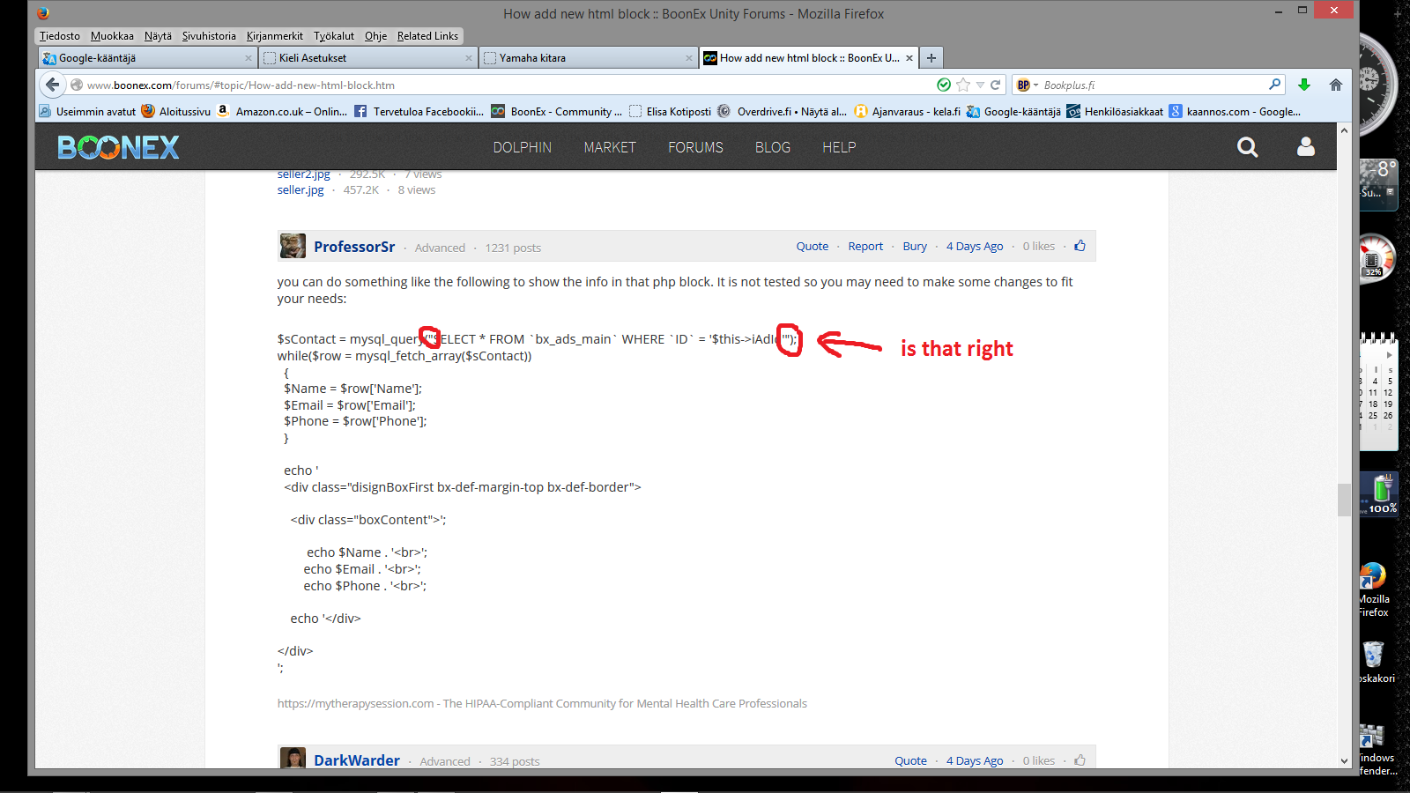The height and width of the screenshot is (793, 1410).
Task: Reload the current page
Action: click(996, 85)
